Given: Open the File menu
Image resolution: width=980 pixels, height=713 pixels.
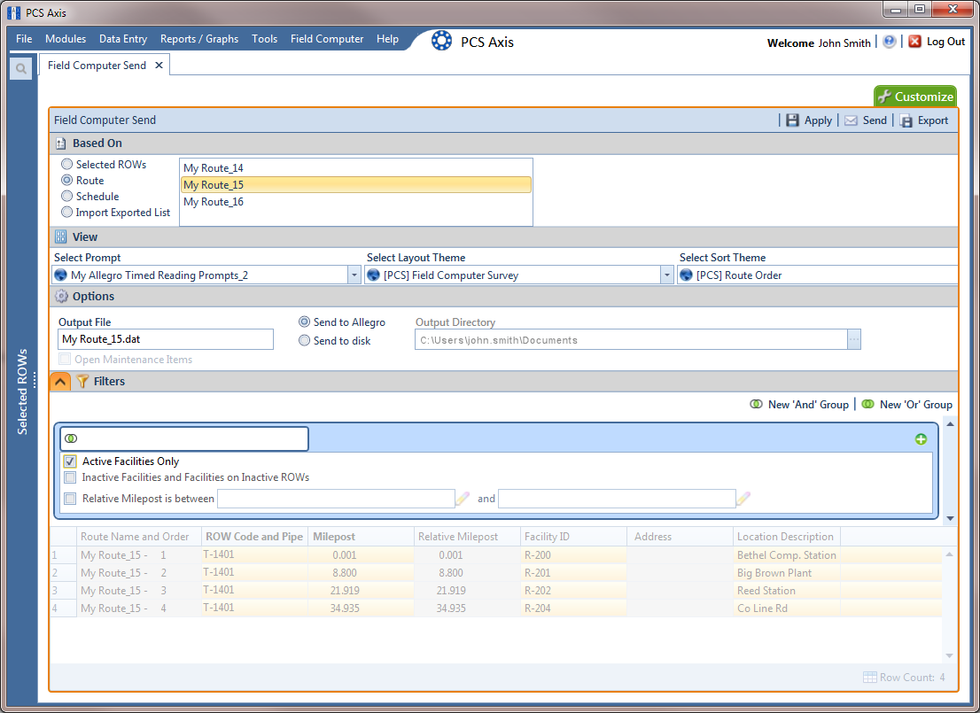Looking at the screenshot, I should click(25, 39).
